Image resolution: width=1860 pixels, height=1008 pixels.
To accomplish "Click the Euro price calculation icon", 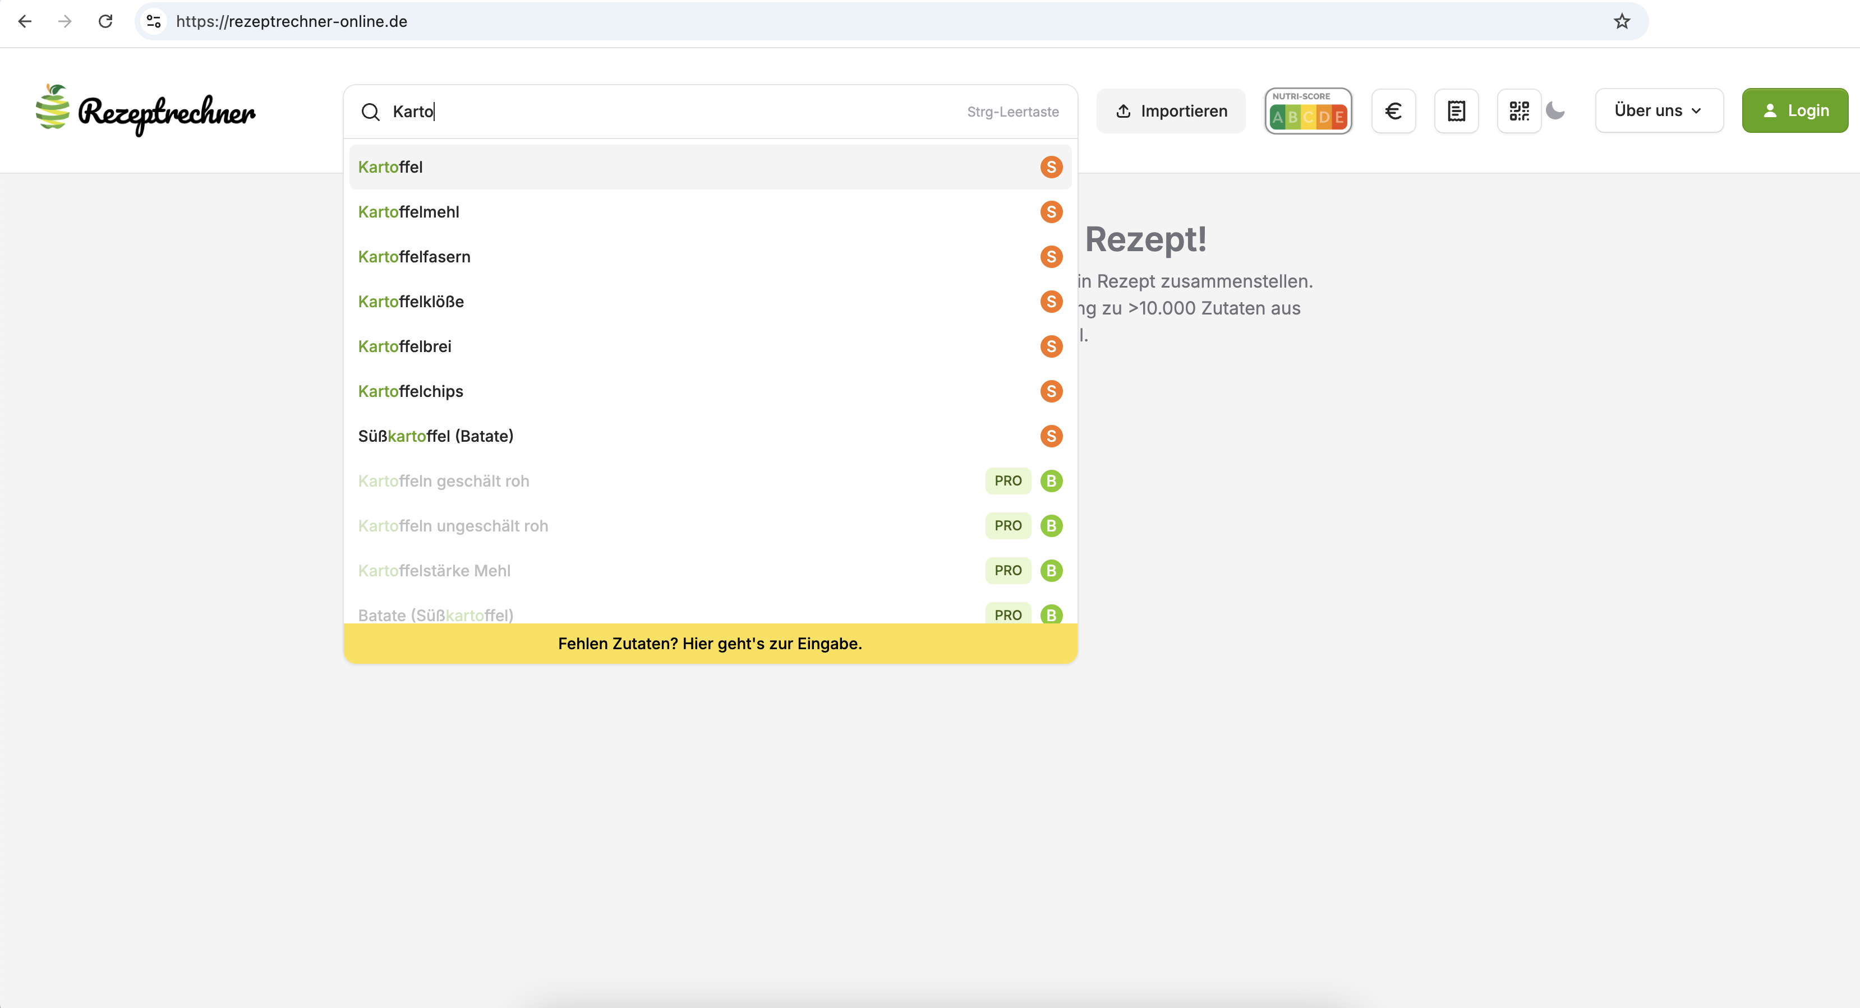I will (x=1393, y=111).
